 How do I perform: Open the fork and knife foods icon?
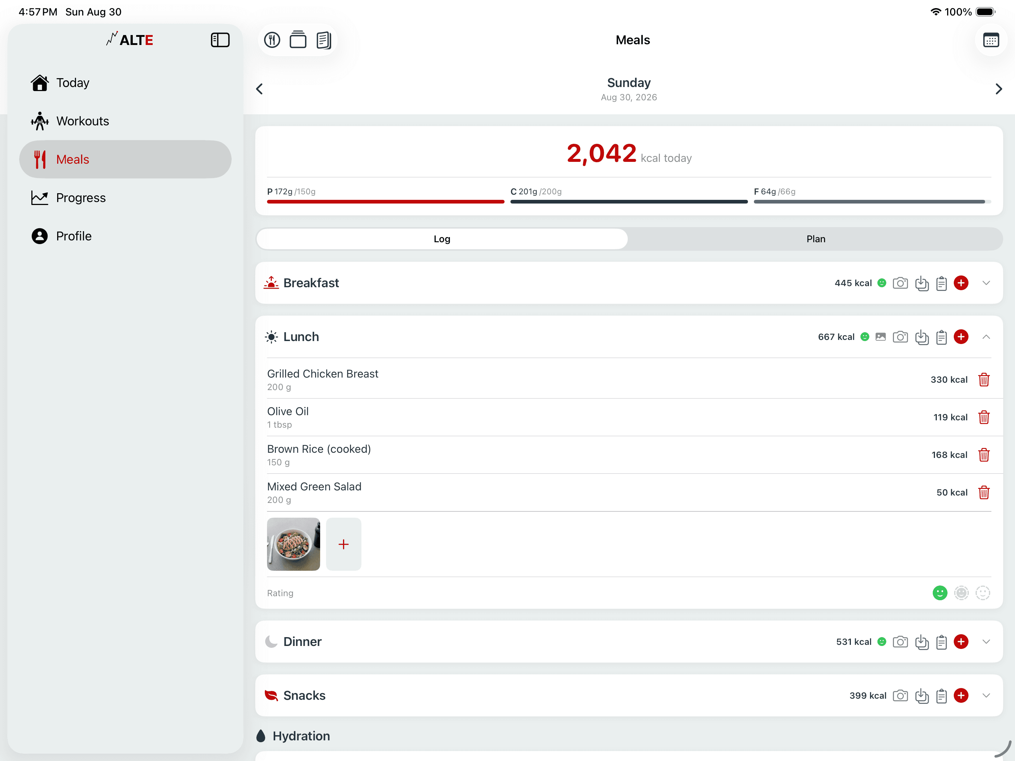coord(272,40)
